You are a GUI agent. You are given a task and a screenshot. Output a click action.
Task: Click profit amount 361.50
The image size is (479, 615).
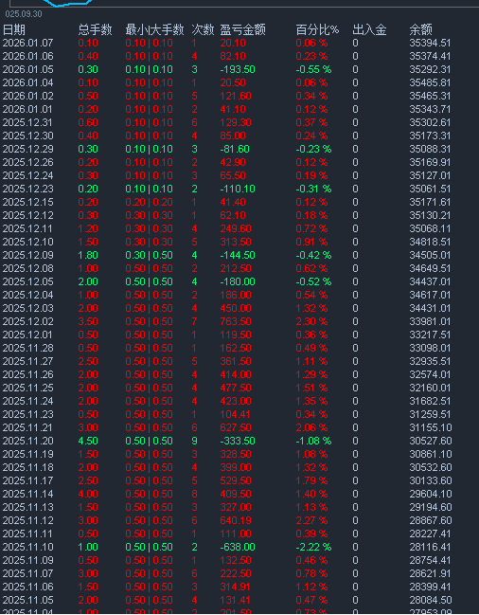[x=236, y=362]
